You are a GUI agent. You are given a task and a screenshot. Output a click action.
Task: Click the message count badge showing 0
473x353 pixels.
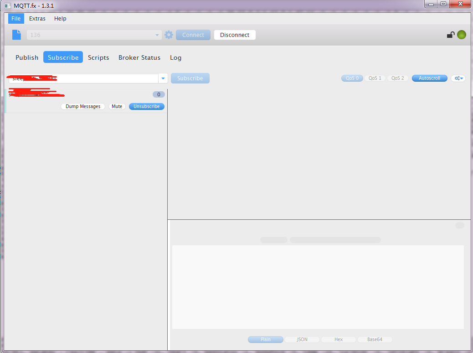(159, 94)
